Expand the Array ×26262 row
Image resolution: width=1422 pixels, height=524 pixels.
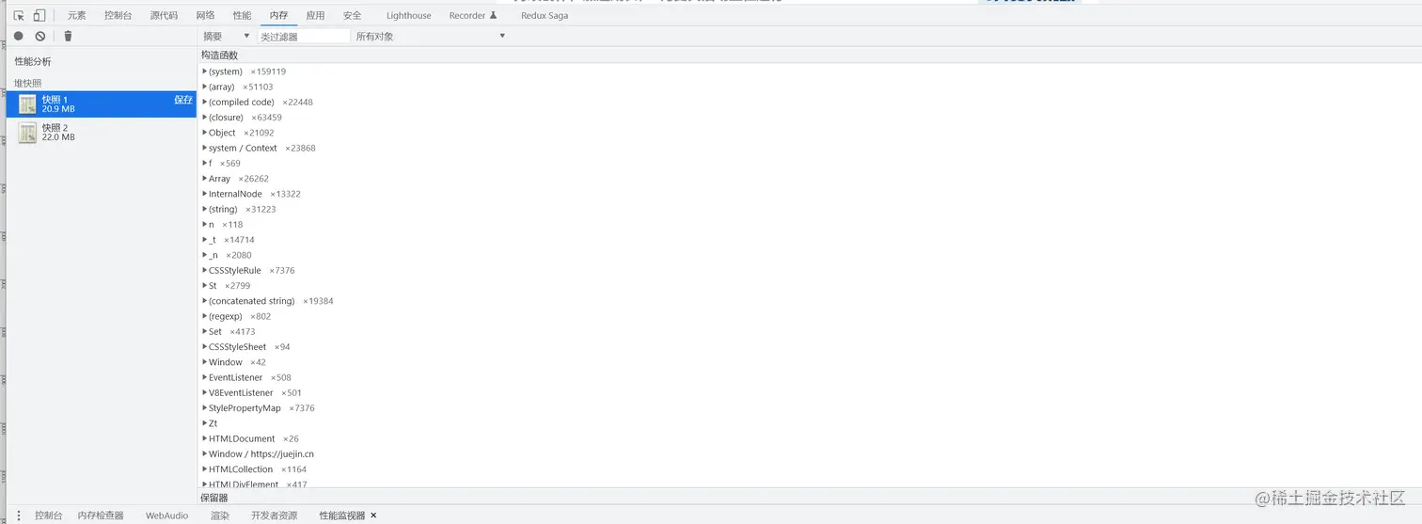coord(205,179)
